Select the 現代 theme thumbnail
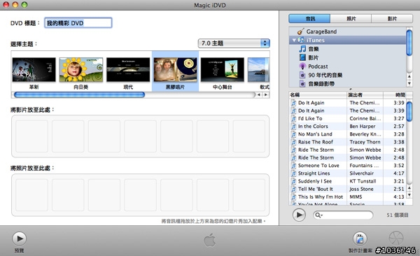Image resolution: width=420 pixels, height=256 pixels. click(x=128, y=70)
